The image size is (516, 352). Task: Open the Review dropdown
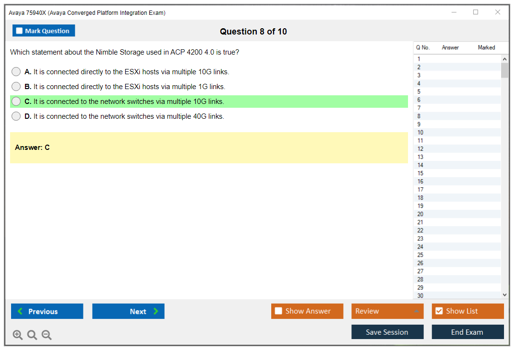[x=387, y=311]
